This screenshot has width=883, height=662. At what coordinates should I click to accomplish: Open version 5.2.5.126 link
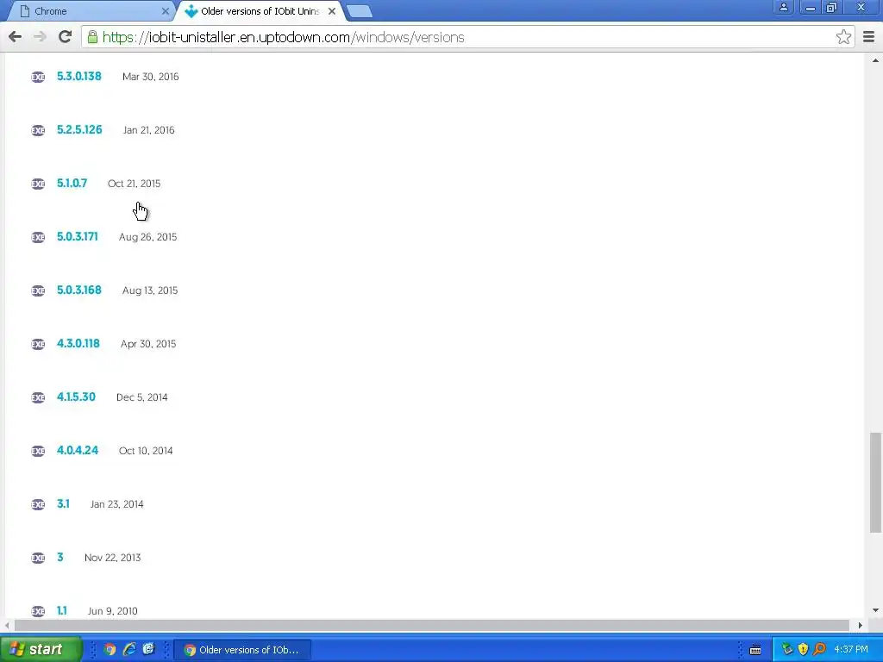tap(79, 129)
